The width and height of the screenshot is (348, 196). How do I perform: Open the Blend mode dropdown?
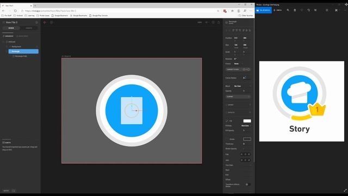(x=243, y=86)
